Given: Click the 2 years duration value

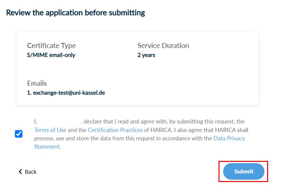Looking at the screenshot, I should click(x=146, y=55).
